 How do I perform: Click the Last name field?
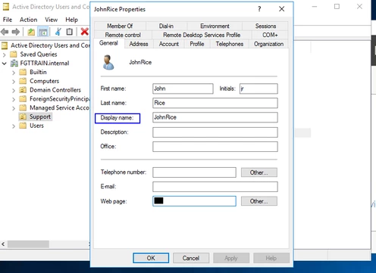coord(215,103)
